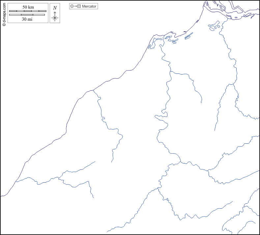The height and width of the screenshot is (235, 260).
Task: Click the river mouth on the western coastline
Action: click(94, 90)
